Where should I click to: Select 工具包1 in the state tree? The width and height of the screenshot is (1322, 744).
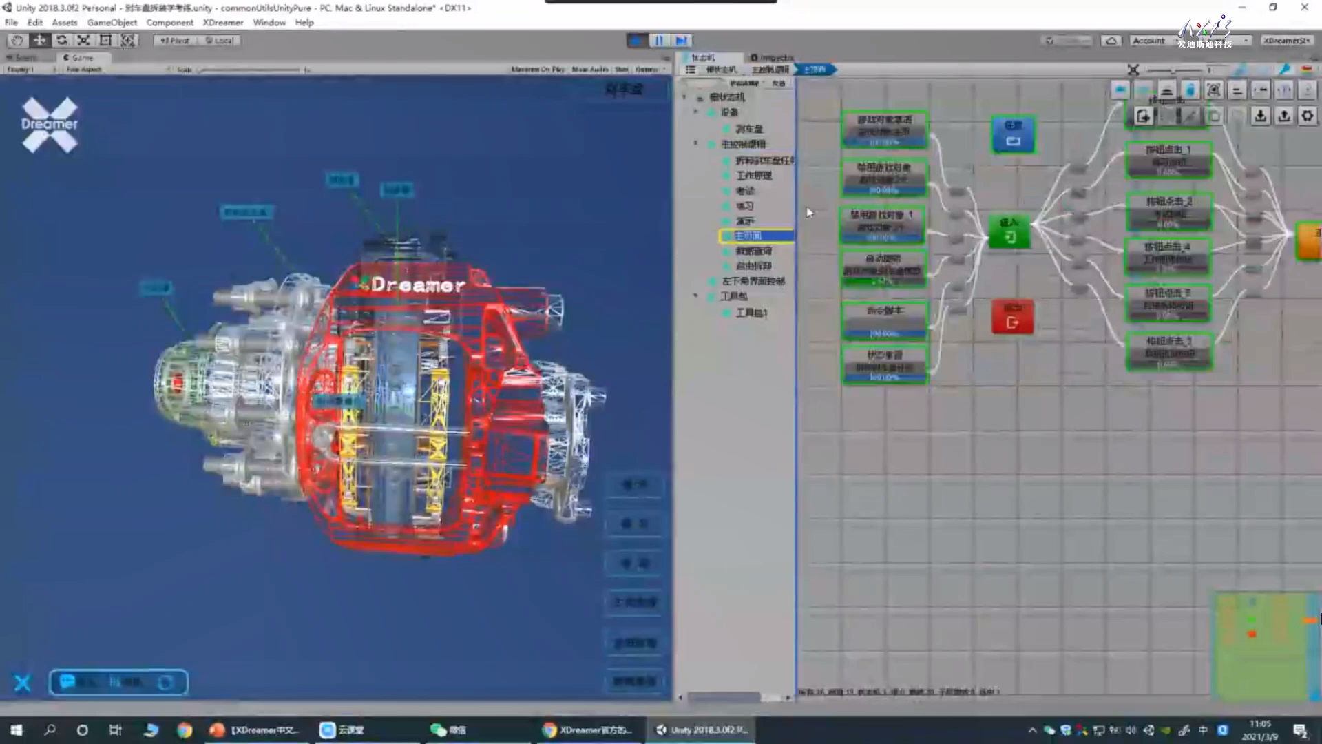[751, 313]
